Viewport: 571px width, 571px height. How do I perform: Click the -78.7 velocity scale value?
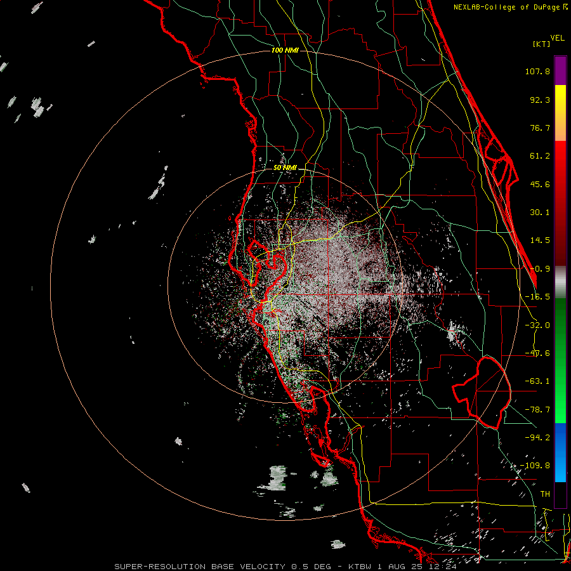pyautogui.click(x=537, y=410)
